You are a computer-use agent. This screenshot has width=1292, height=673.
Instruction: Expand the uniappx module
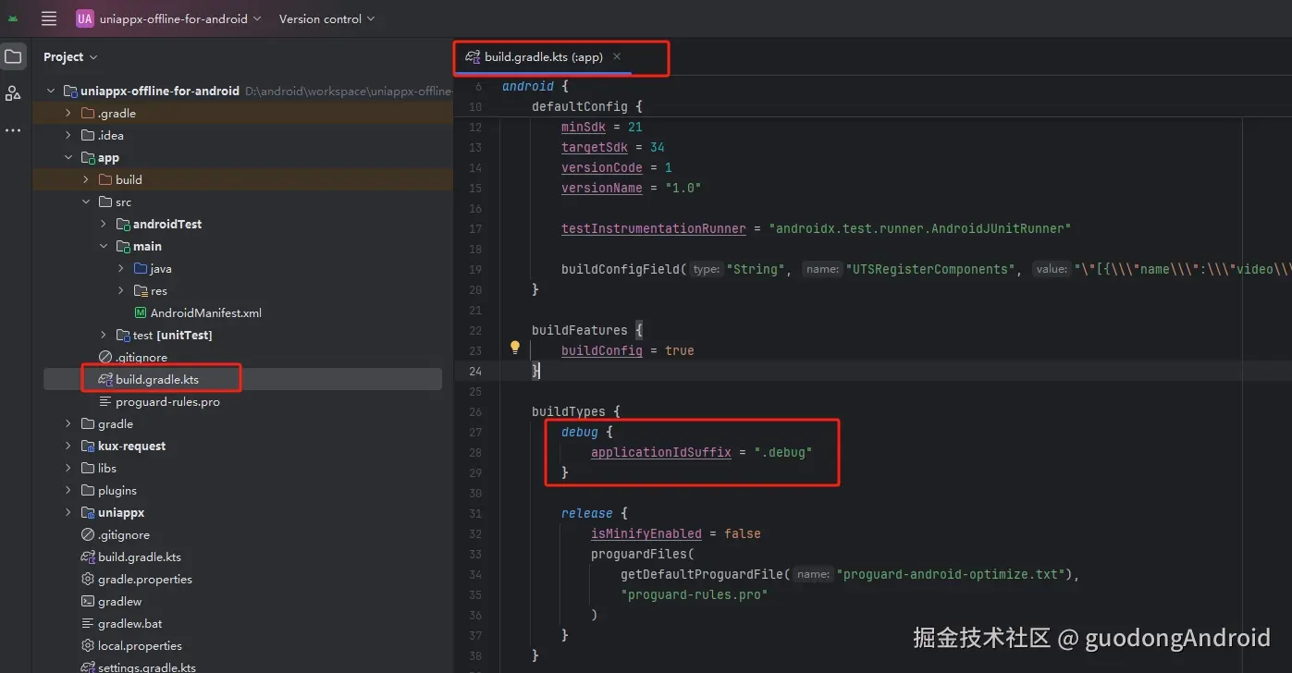[x=68, y=512]
